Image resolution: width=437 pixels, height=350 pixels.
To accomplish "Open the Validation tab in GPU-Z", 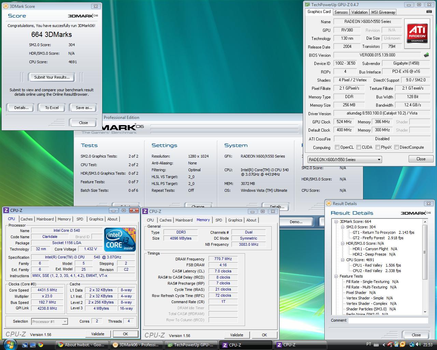I will click(x=360, y=12).
